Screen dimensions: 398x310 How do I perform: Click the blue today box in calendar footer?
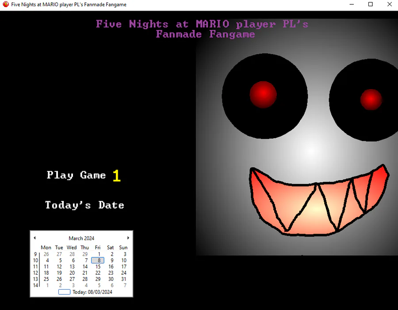coord(64,292)
